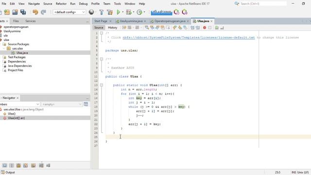This screenshot has height=175, width=311.
Task: Click the New Project toolbar icon
Action: point(7,12)
